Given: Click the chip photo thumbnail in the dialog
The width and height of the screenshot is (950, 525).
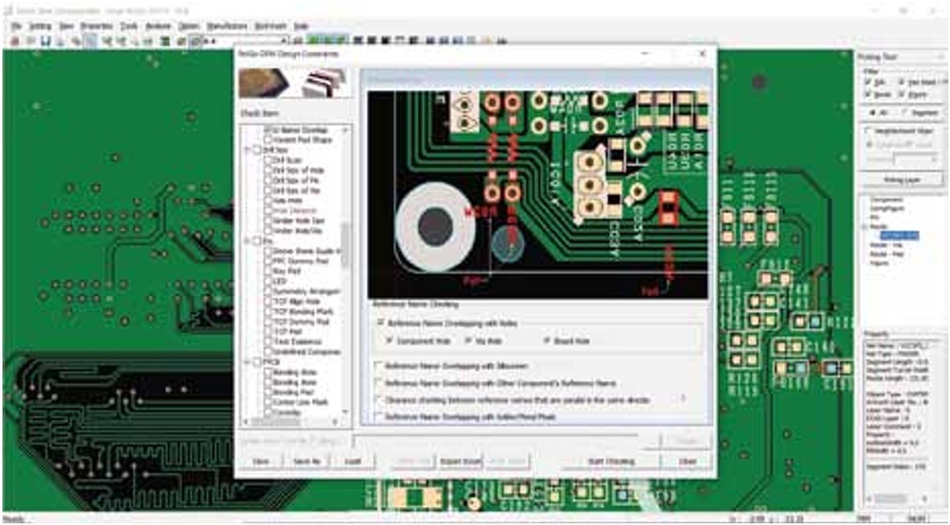Looking at the screenshot, I should point(263,84).
